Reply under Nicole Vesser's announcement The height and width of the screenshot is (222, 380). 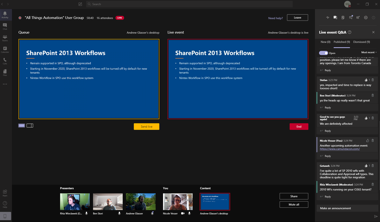(x=326, y=156)
